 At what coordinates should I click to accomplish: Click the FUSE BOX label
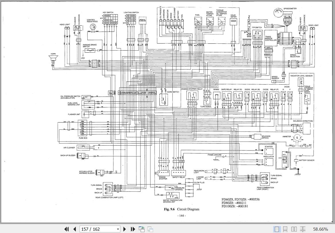point(83,138)
